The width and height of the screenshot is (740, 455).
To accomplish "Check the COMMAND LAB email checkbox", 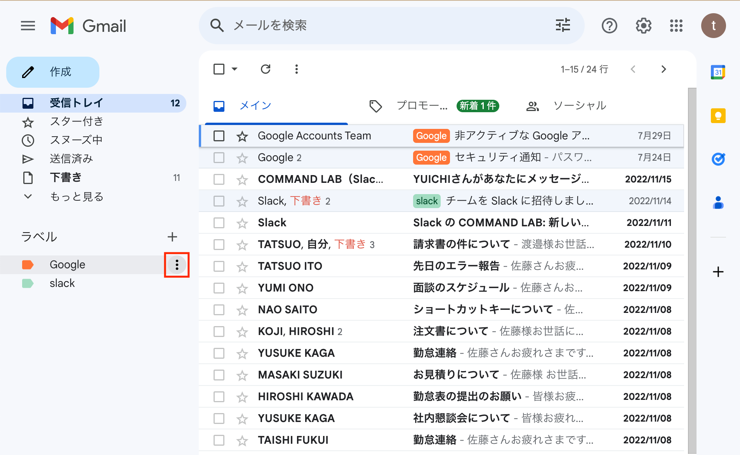I will click(x=219, y=179).
